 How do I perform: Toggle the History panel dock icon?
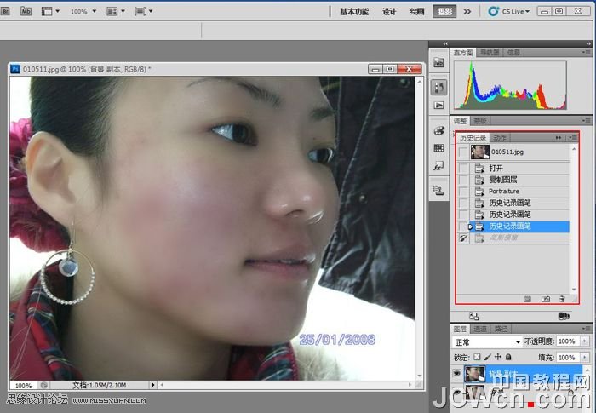coord(438,88)
